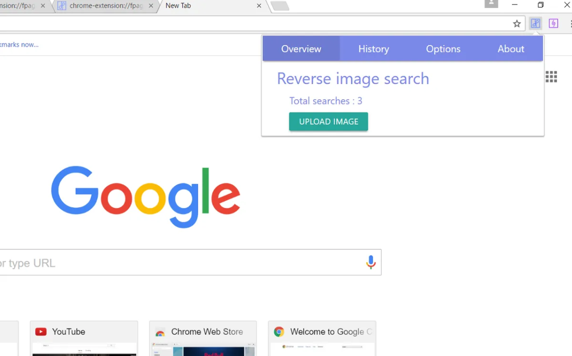Image resolution: width=572 pixels, height=356 pixels.
Task: Close the second chrome-extension tab
Action: [x=151, y=6]
